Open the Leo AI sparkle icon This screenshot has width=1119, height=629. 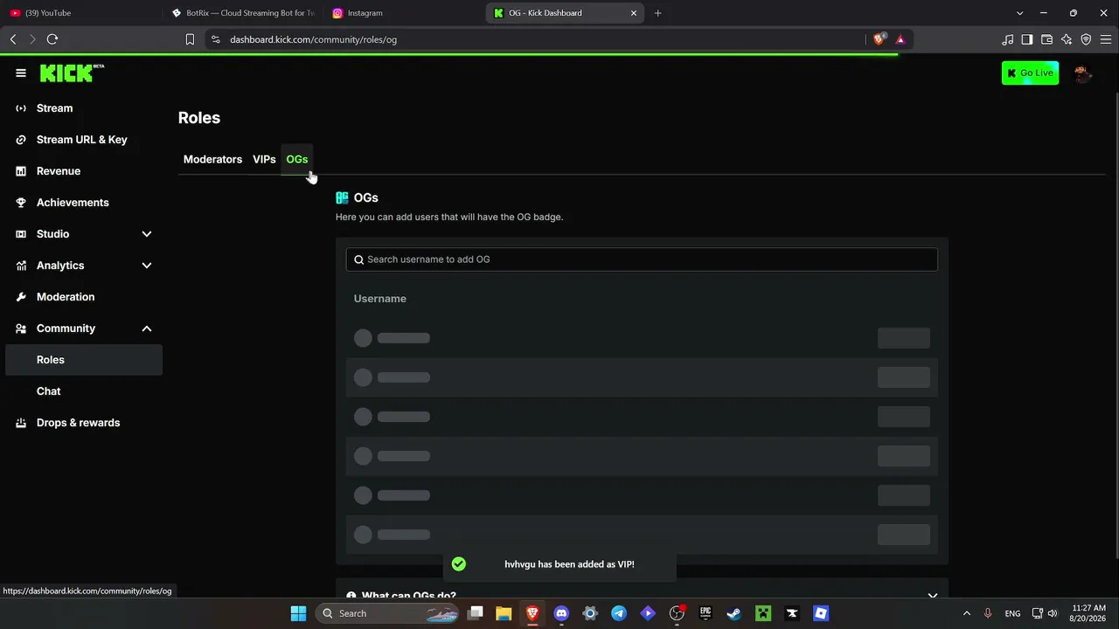coord(1067,39)
